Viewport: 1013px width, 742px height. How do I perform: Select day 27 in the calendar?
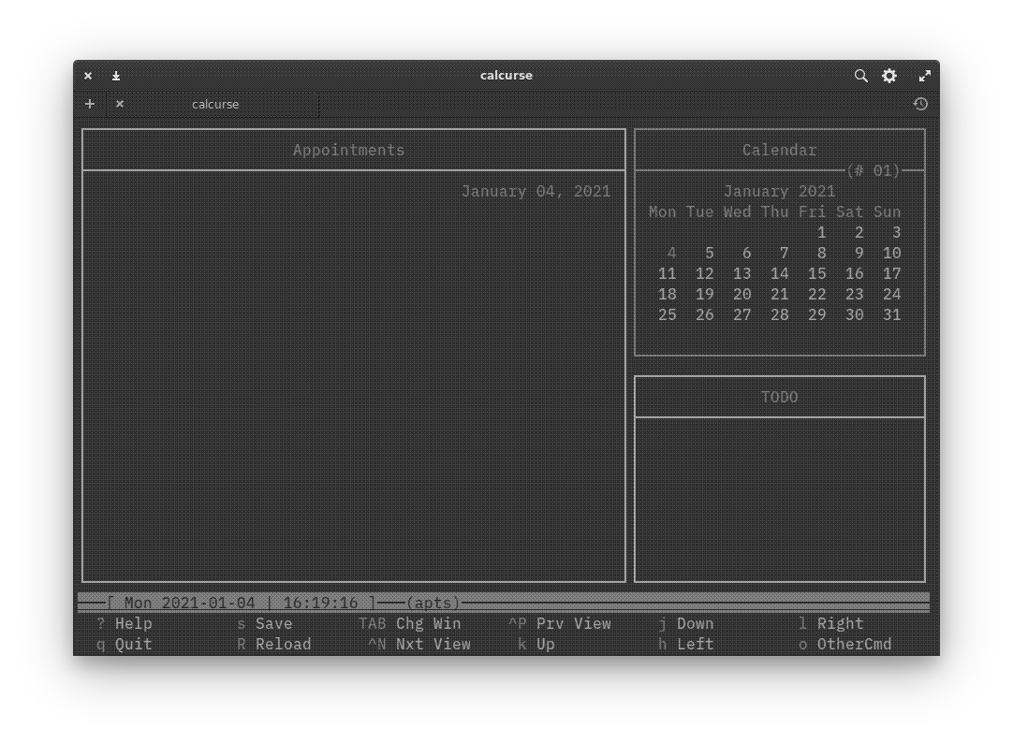click(741, 315)
